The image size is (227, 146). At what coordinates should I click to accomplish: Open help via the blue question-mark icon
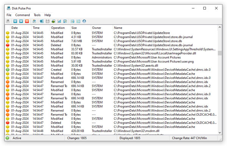(x=84, y=21)
